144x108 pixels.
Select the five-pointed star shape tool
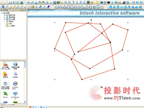coord(94,7)
